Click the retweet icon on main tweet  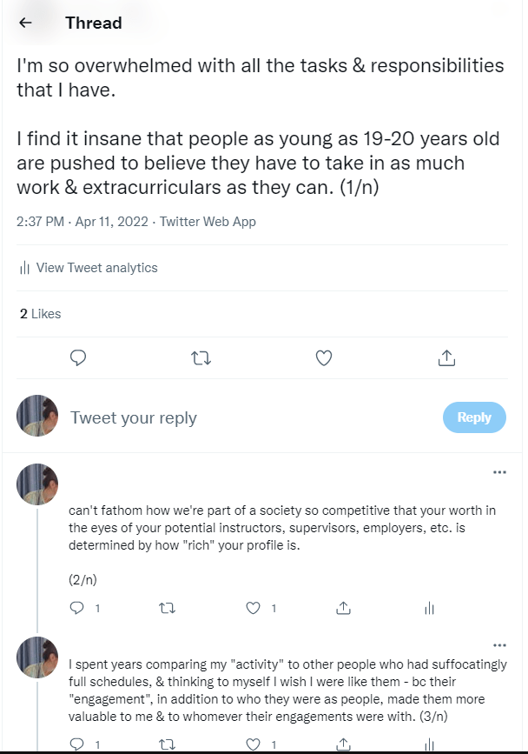click(201, 357)
